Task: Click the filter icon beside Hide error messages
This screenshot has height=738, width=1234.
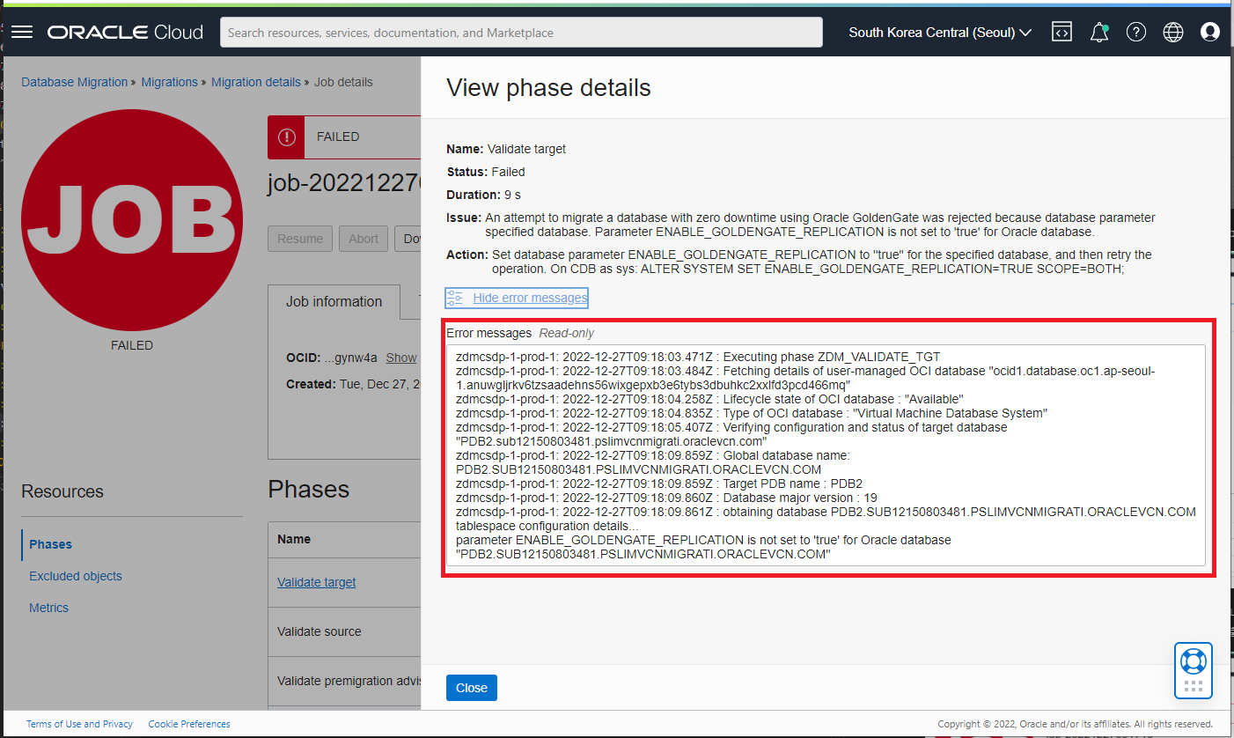Action: [454, 298]
